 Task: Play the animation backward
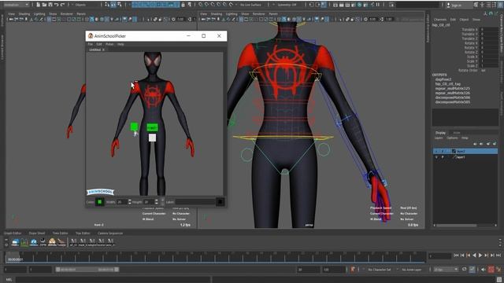point(474,255)
